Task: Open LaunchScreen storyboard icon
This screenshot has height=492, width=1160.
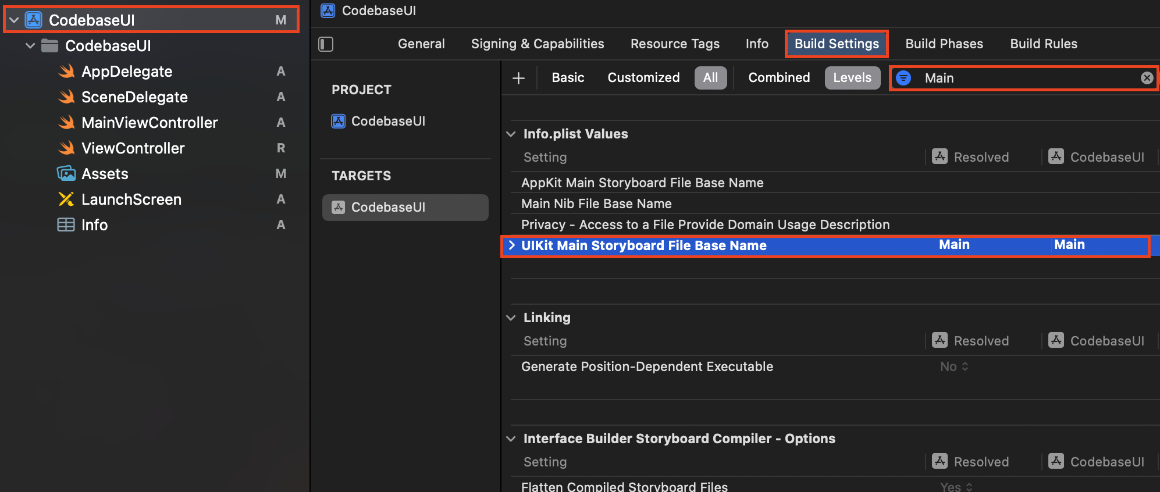Action: point(66,199)
